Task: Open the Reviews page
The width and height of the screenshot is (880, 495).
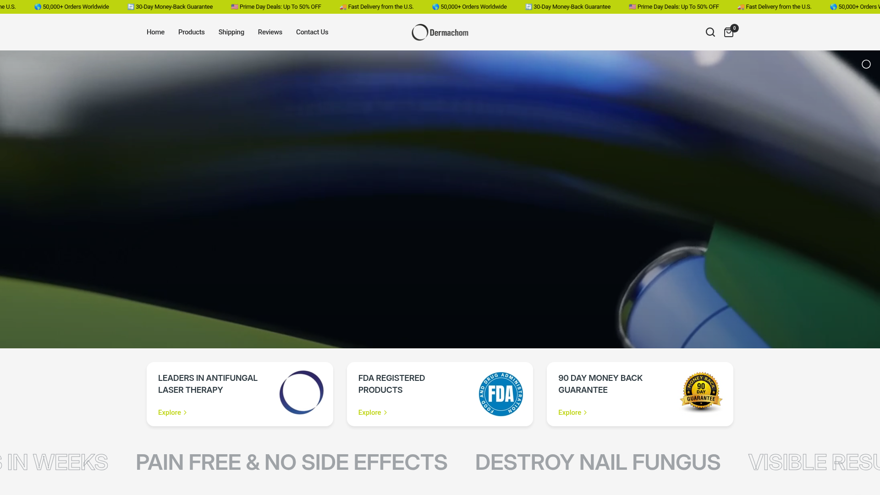Action: pos(270,32)
